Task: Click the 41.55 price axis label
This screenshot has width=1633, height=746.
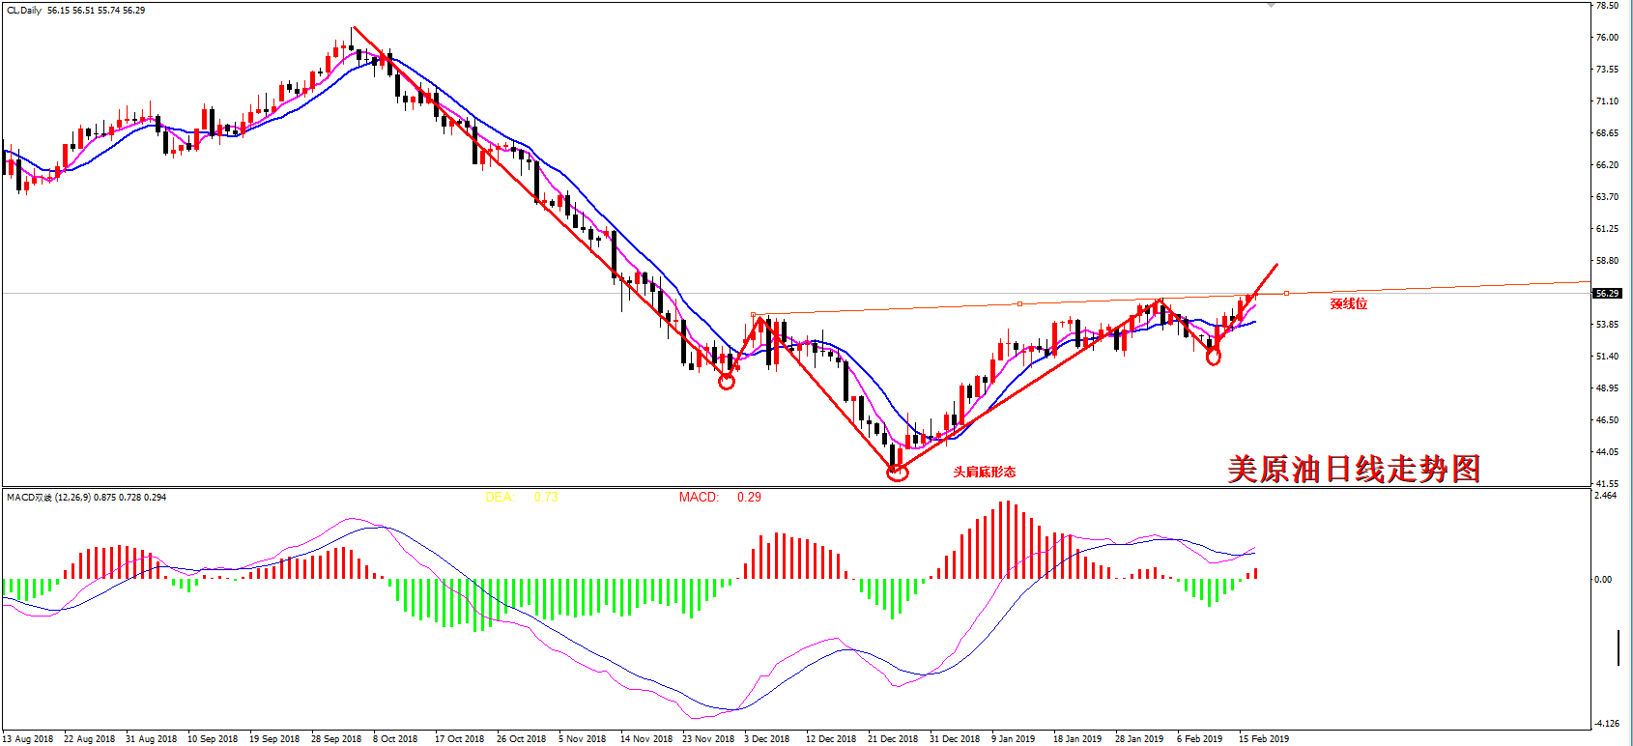Action: [1607, 483]
